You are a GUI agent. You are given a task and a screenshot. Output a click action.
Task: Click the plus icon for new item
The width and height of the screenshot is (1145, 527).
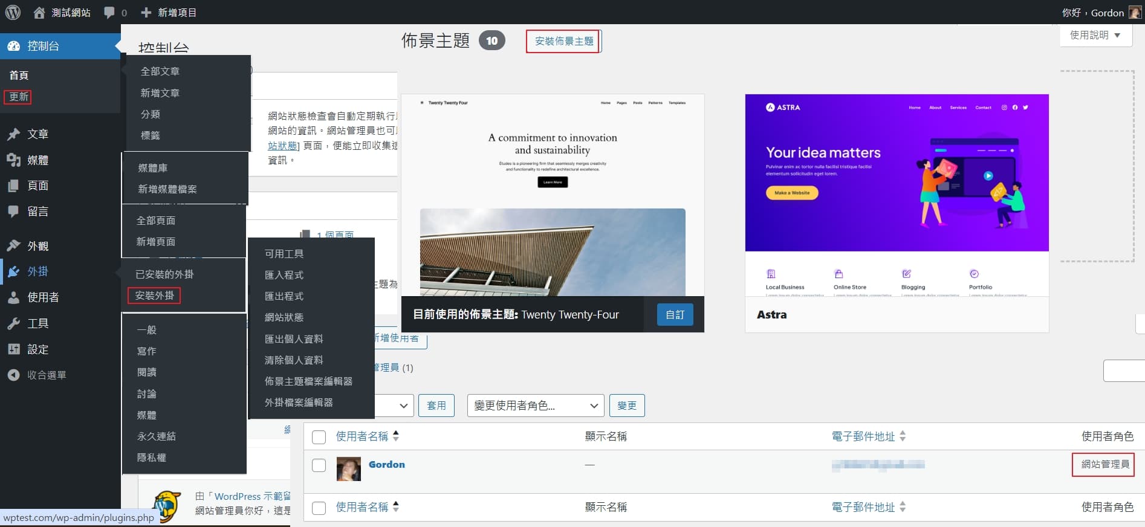pos(146,12)
